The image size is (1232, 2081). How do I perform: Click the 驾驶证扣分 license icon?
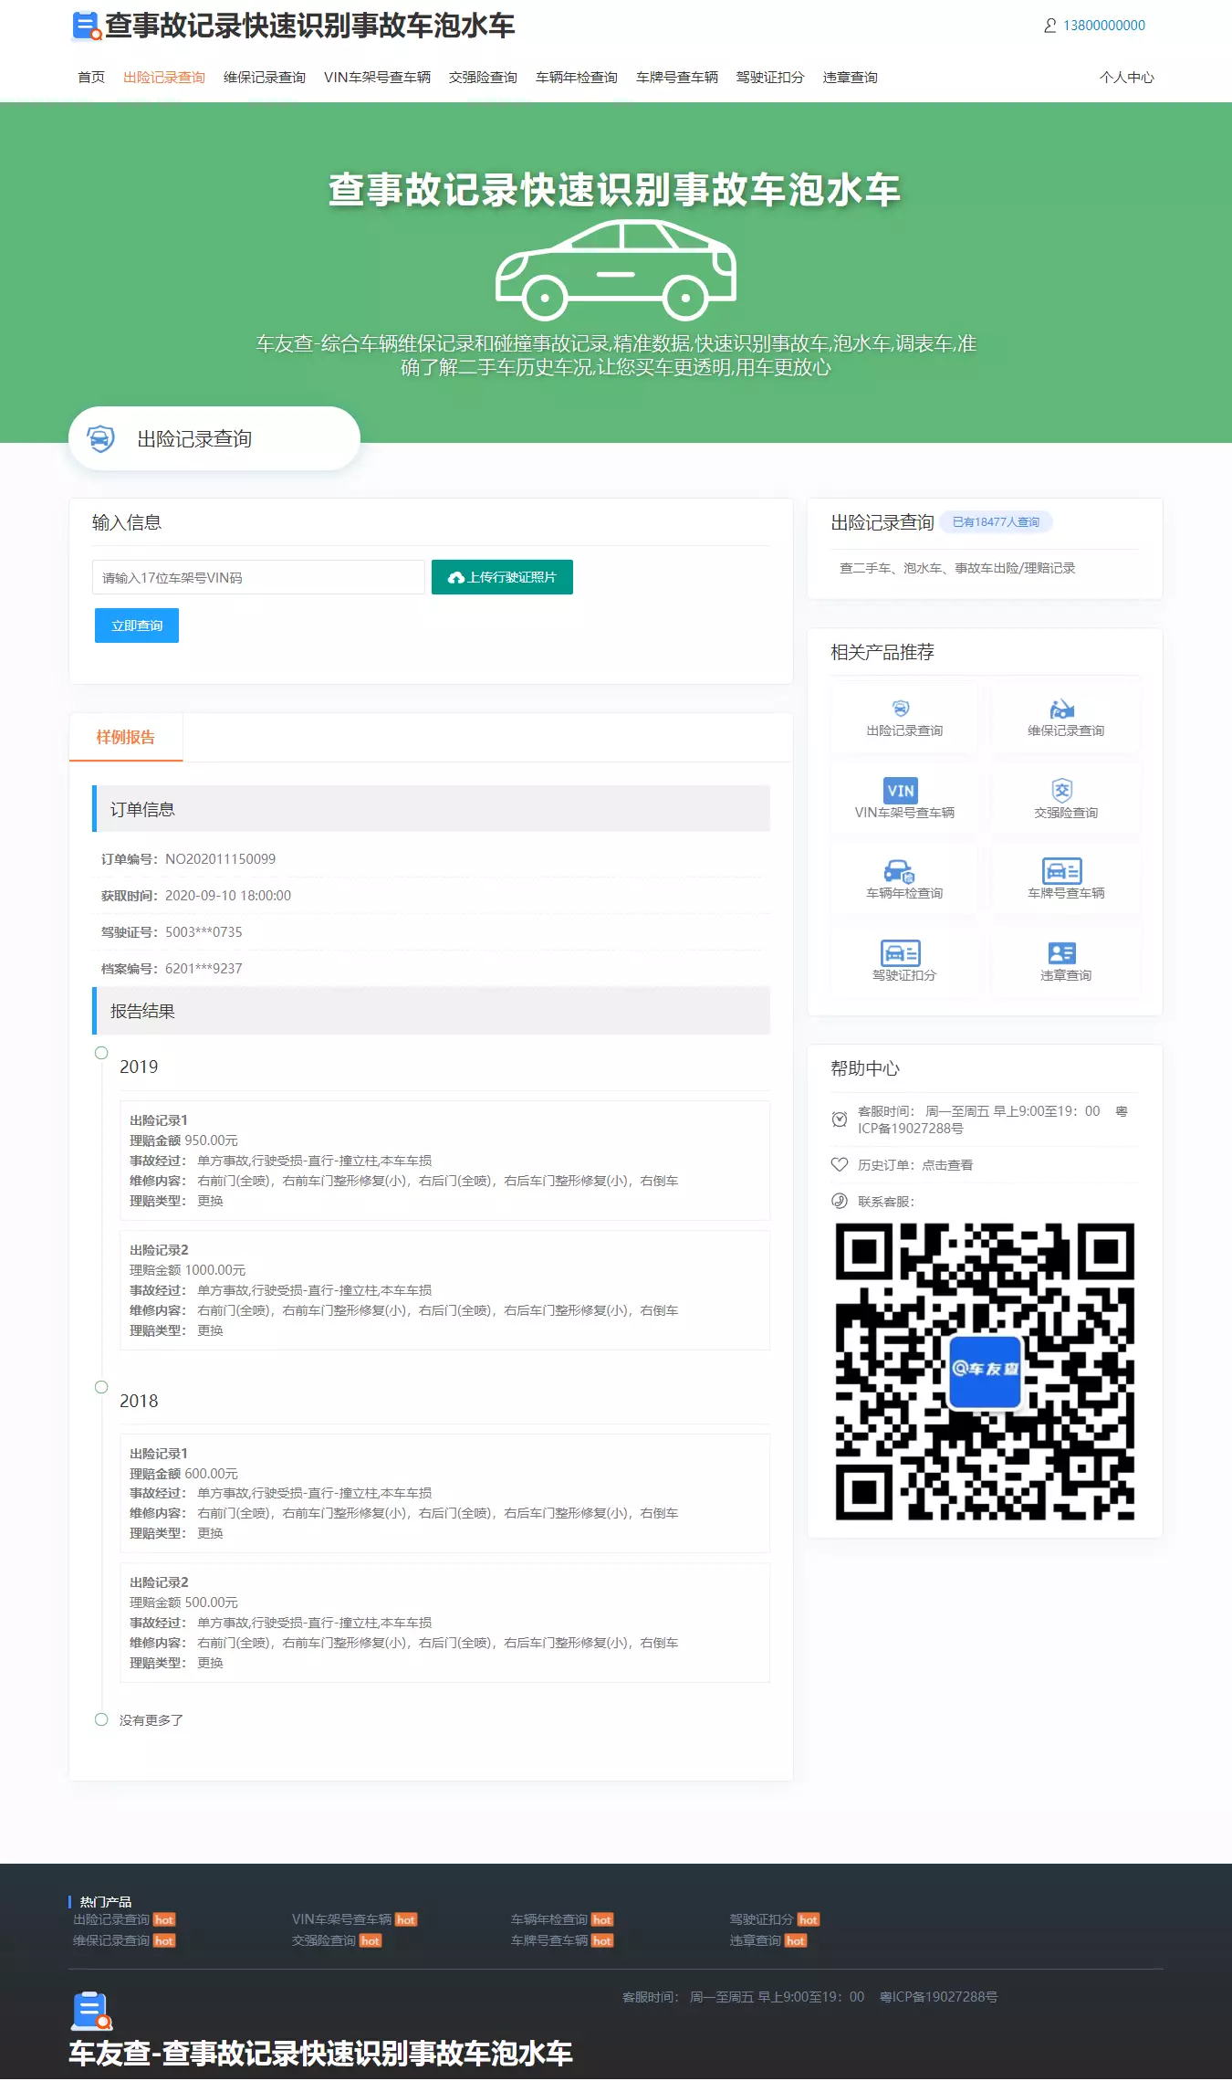(901, 952)
